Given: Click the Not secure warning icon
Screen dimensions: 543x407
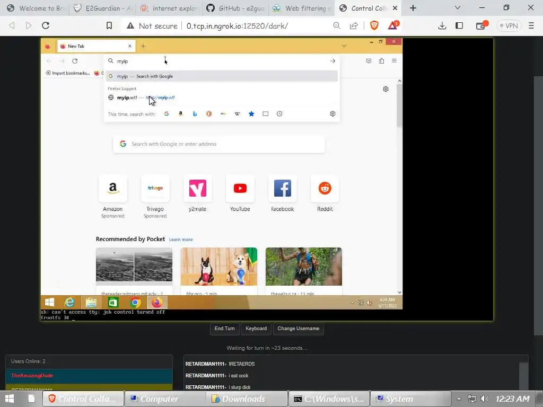Looking at the screenshot, I should [x=130, y=25].
